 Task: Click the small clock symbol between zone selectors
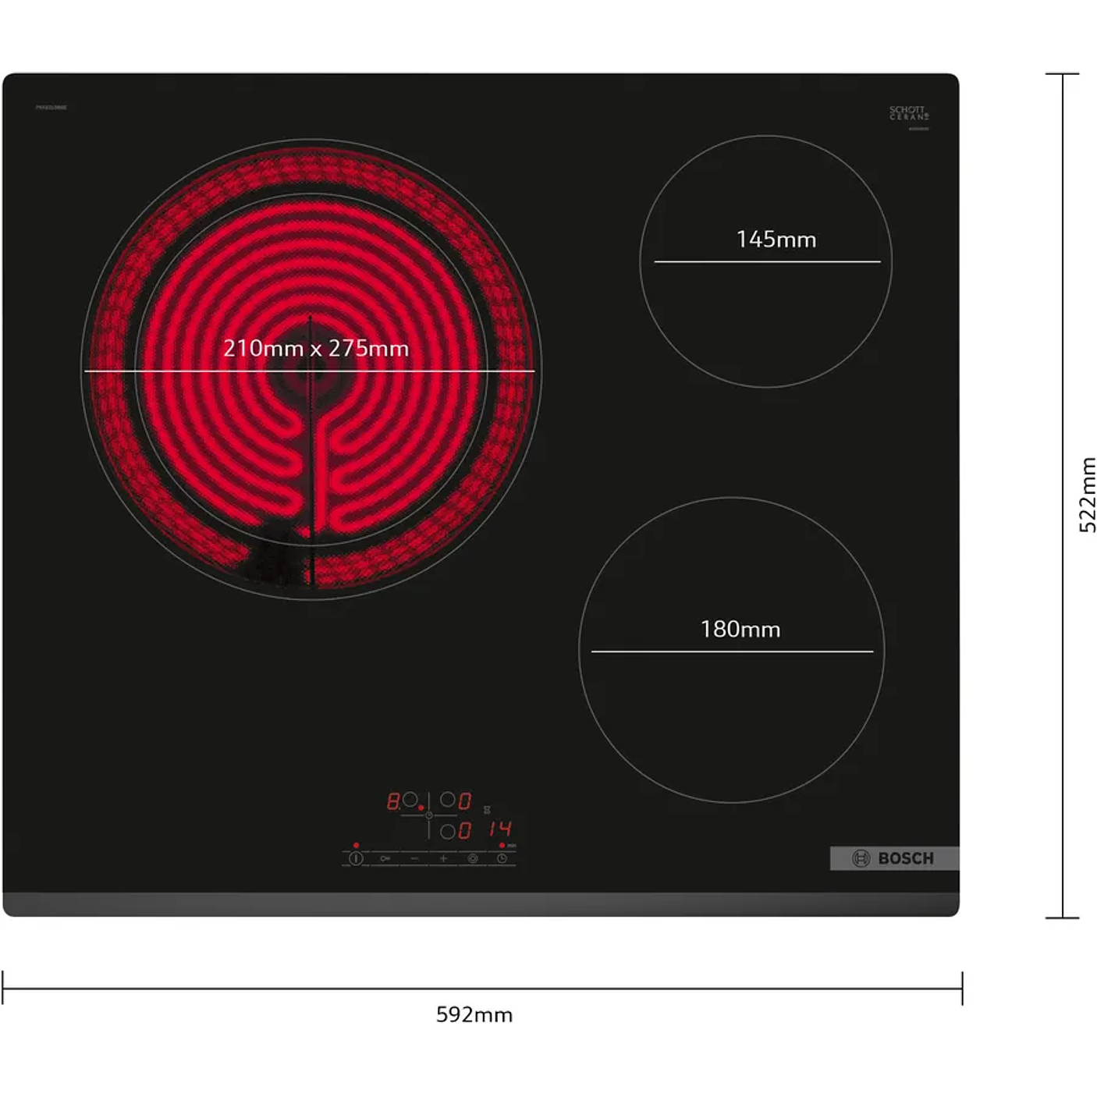(428, 815)
